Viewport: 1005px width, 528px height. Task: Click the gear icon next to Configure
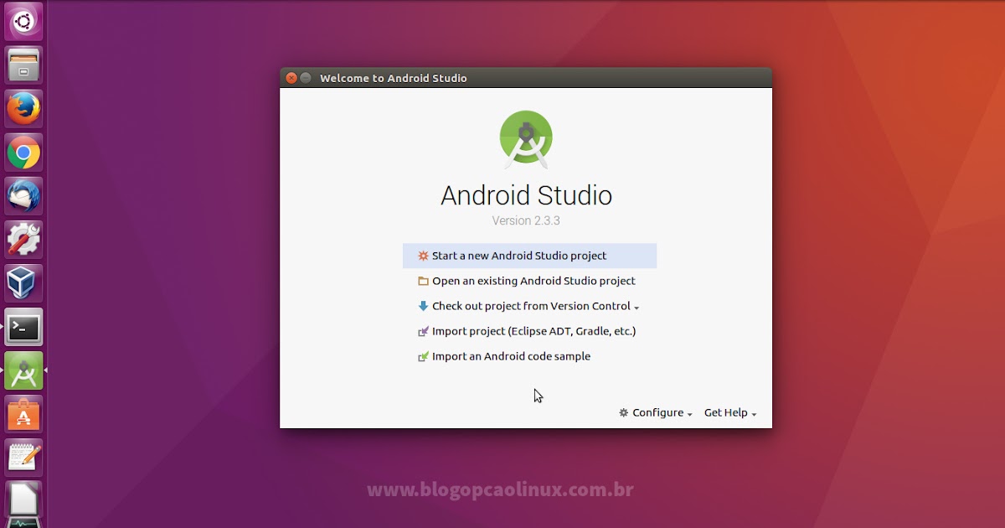coord(623,412)
